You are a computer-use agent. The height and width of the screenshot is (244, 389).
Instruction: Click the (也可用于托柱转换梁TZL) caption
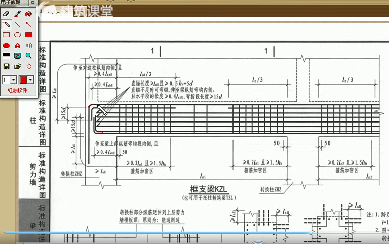click(x=209, y=198)
